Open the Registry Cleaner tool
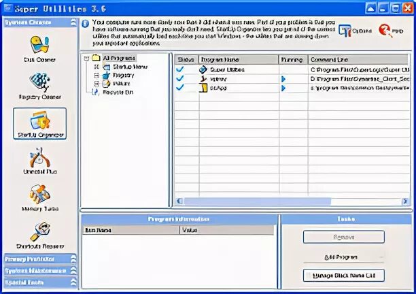The height and width of the screenshot is (294, 416). 40,86
